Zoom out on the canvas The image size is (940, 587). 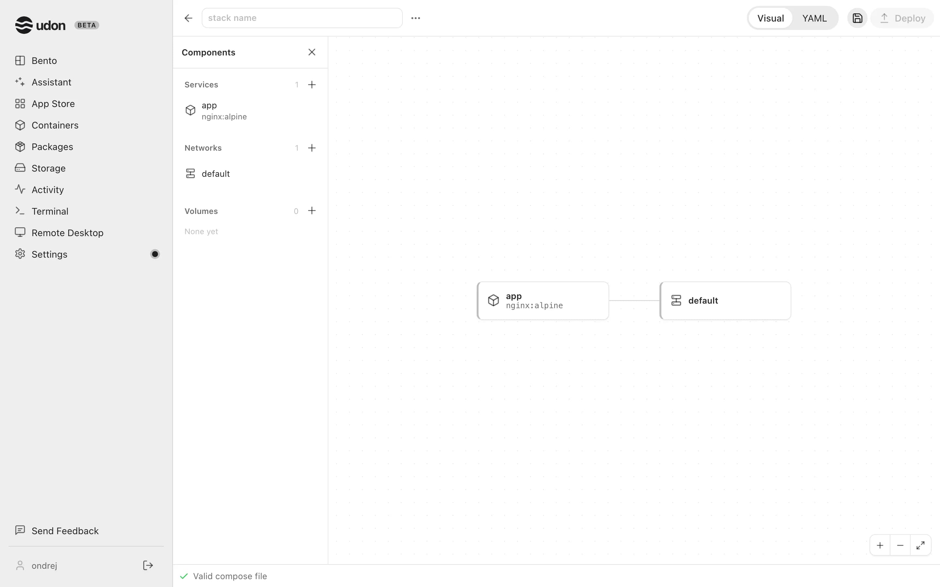tap(900, 545)
